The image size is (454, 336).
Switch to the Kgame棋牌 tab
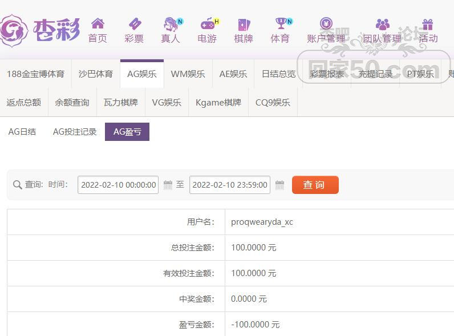(x=218, y=102)
